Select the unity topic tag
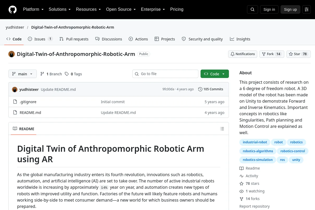Viewport: 315px width, 210px height. click(296, 160)
